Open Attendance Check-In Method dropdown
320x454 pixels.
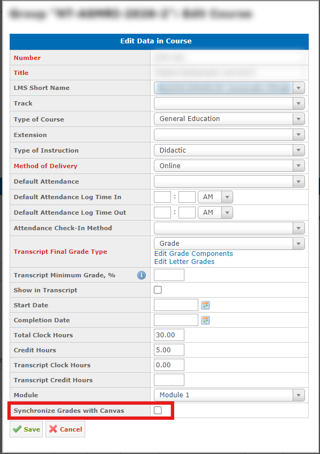(x=229, y=228)
